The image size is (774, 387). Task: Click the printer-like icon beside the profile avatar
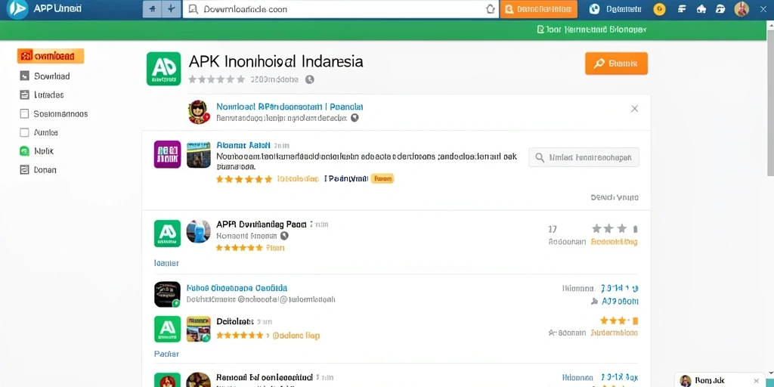pos(720,9)
